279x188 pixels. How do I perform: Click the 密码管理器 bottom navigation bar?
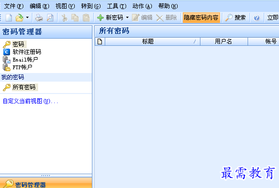tap(46, 183)
